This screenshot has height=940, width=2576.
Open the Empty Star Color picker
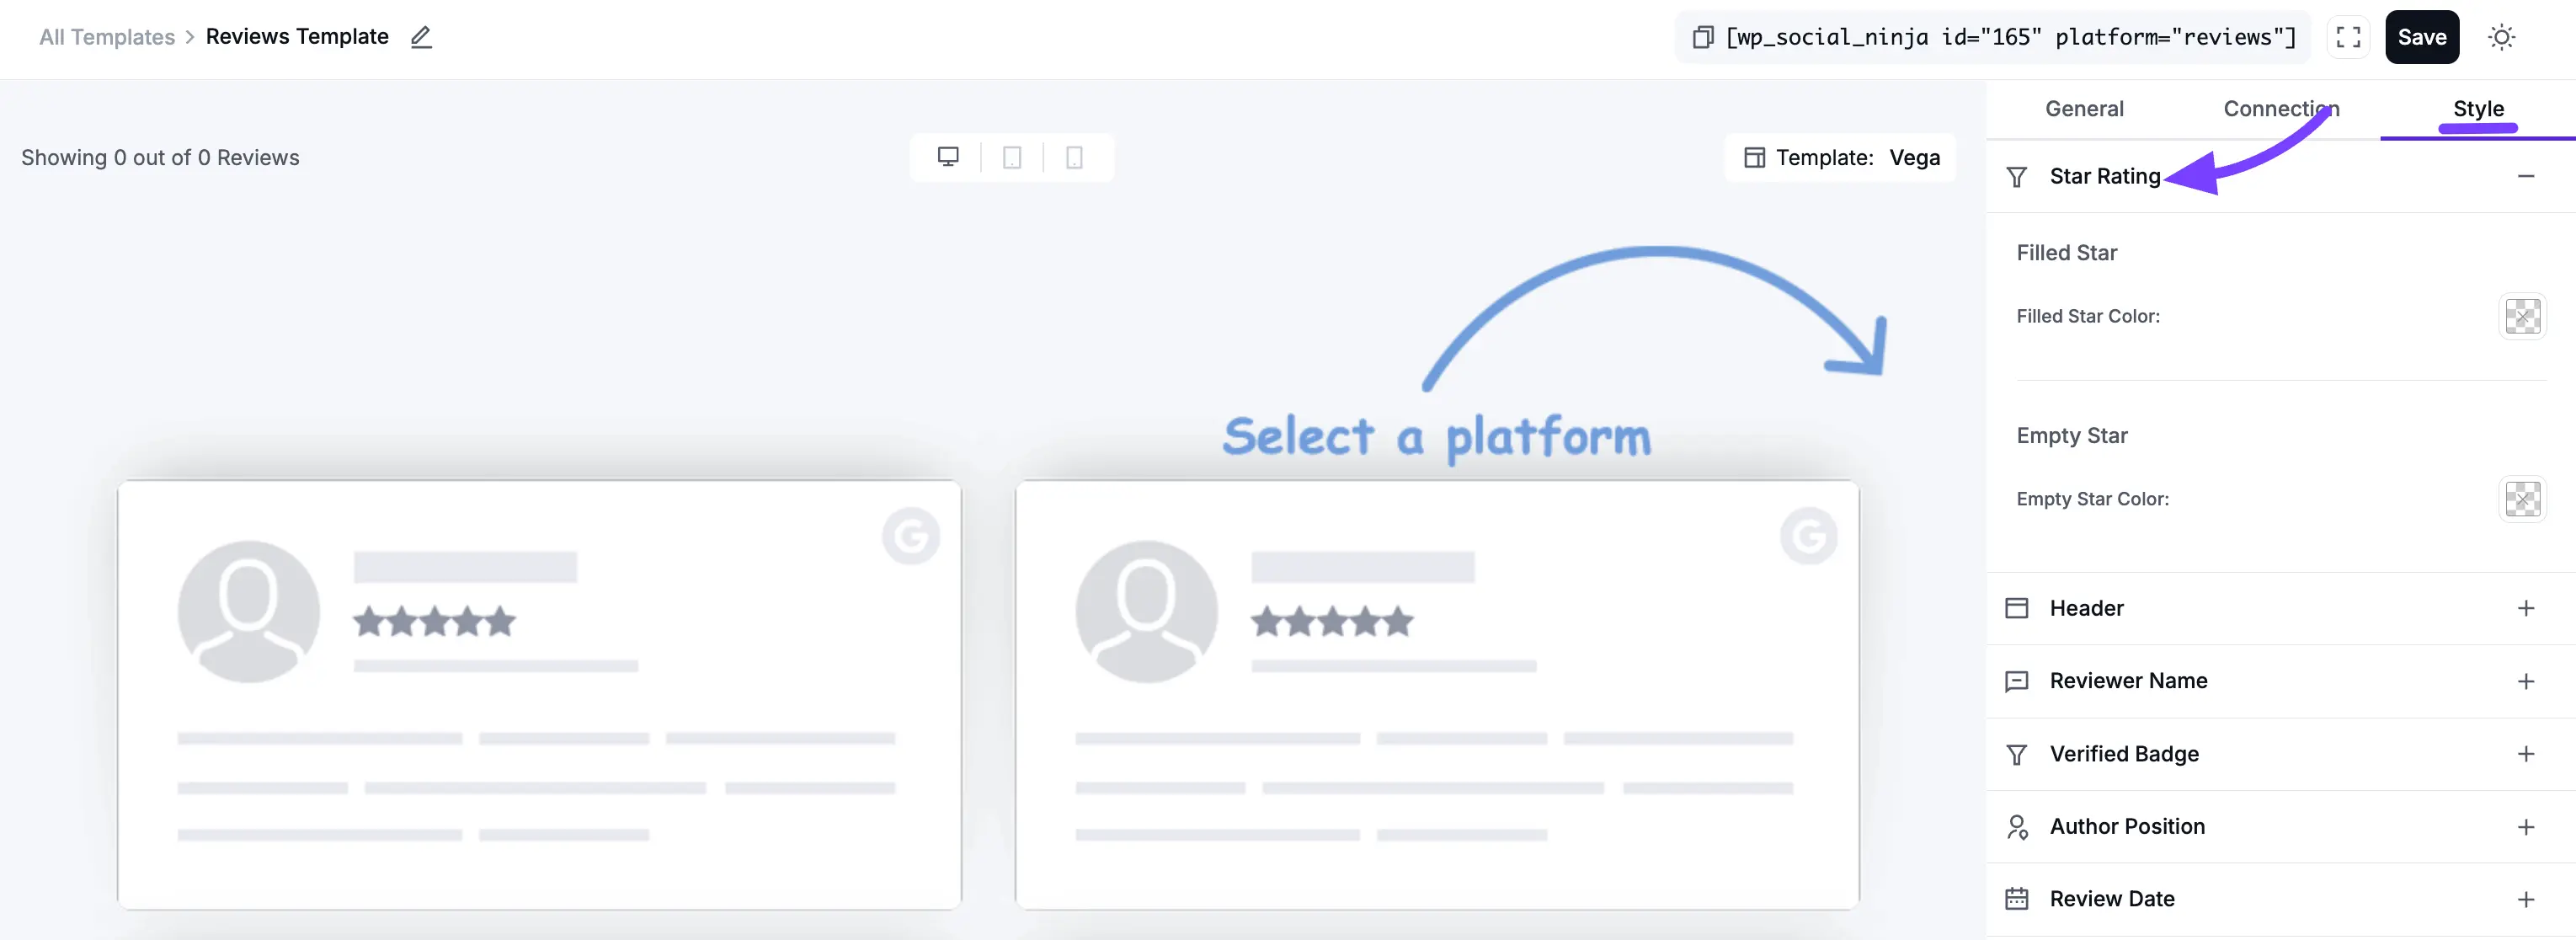pos(2522,499)
